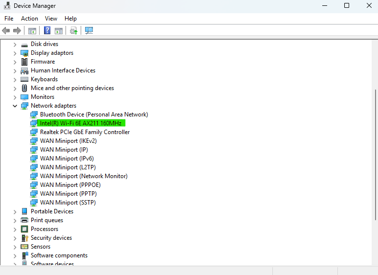Click the mouse icon beside Mice and other pointing devices
378x275 pixels.
coord(24,88)
